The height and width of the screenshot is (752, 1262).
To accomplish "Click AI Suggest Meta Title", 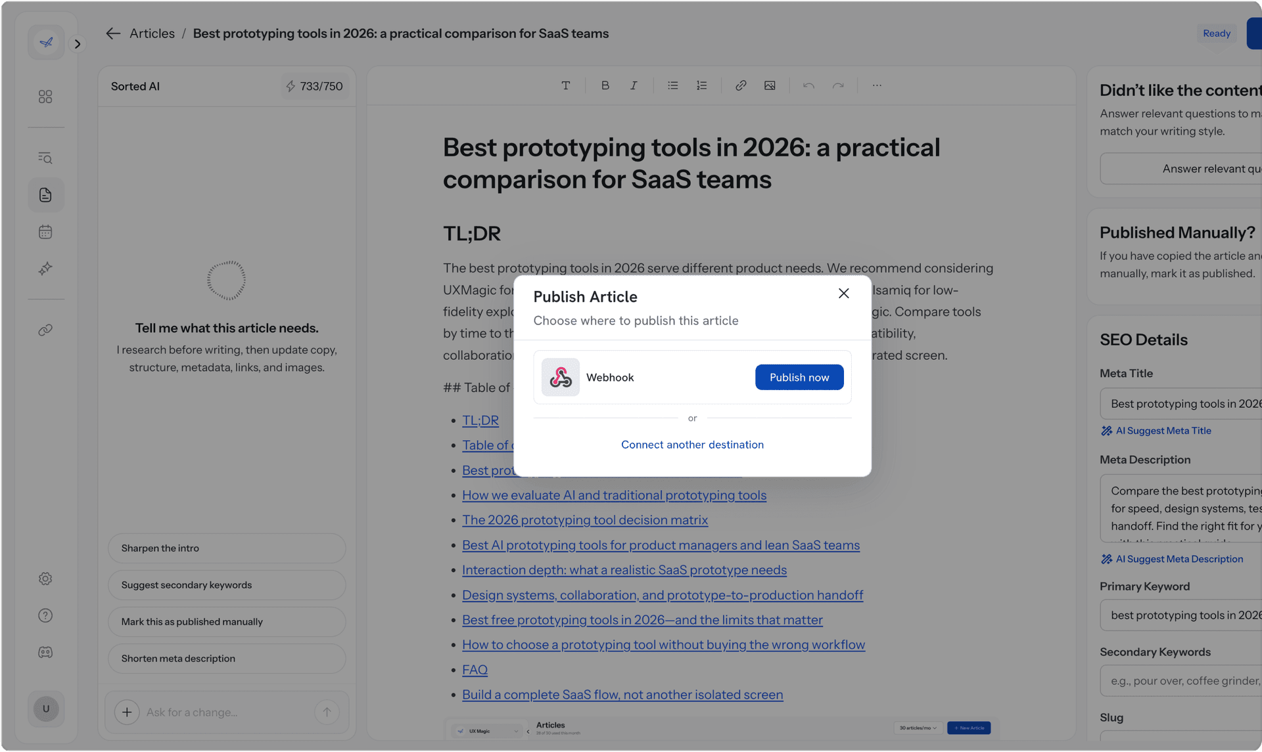I will click(1156, 431).
